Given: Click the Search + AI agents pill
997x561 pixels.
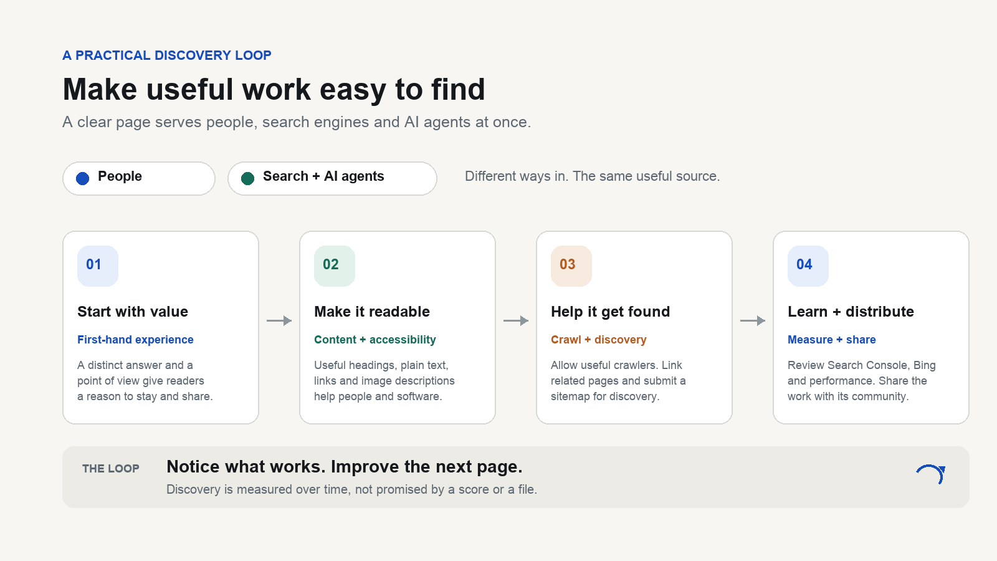Looking at the screenshot, I should 332,178.
